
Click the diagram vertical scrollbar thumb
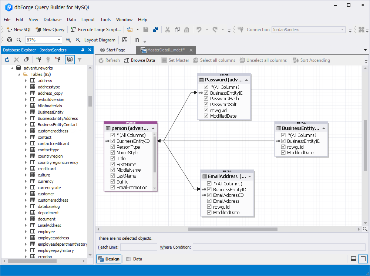click(x=365, y=145)
